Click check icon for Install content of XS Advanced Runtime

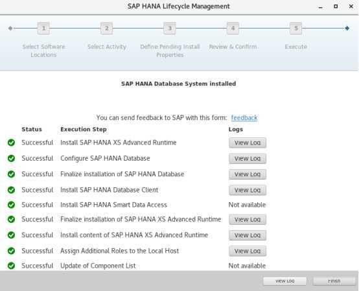11,235
